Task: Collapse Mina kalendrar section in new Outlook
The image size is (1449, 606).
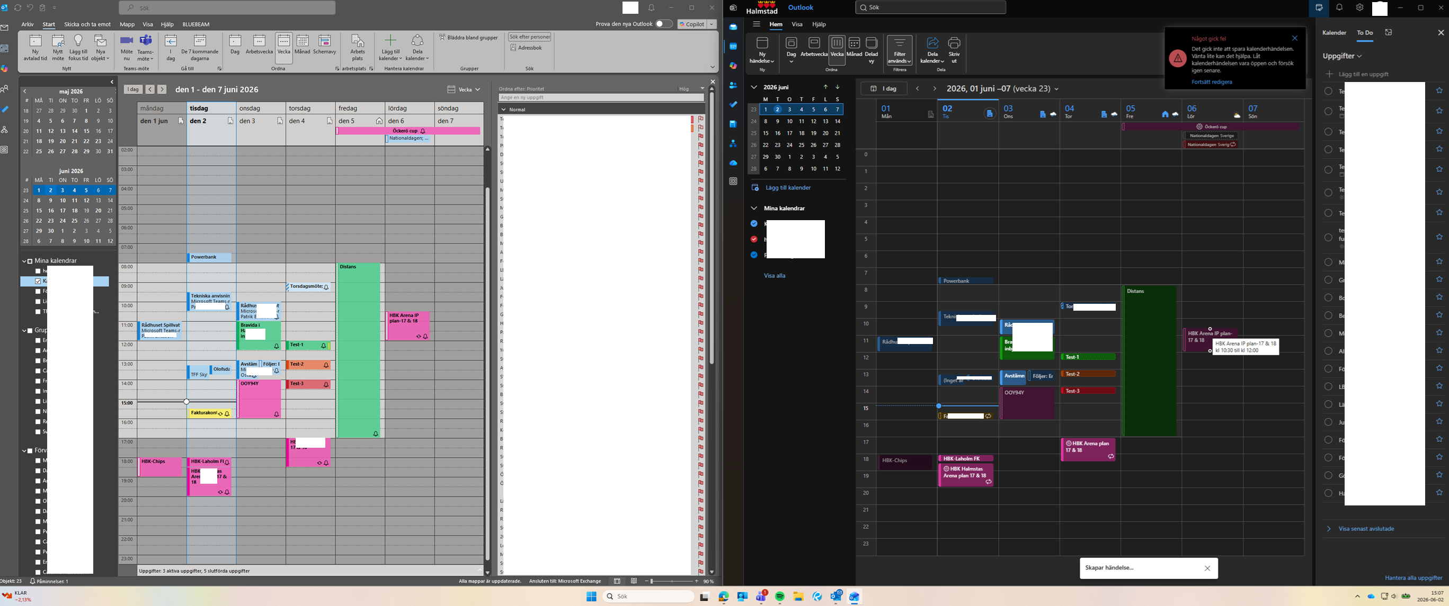Action: click(754, 208)
